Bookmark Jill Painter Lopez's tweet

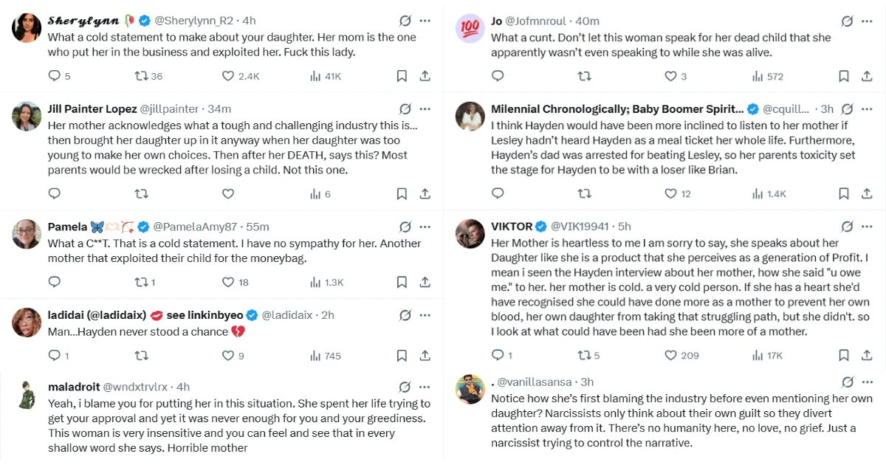click(402, 194)
